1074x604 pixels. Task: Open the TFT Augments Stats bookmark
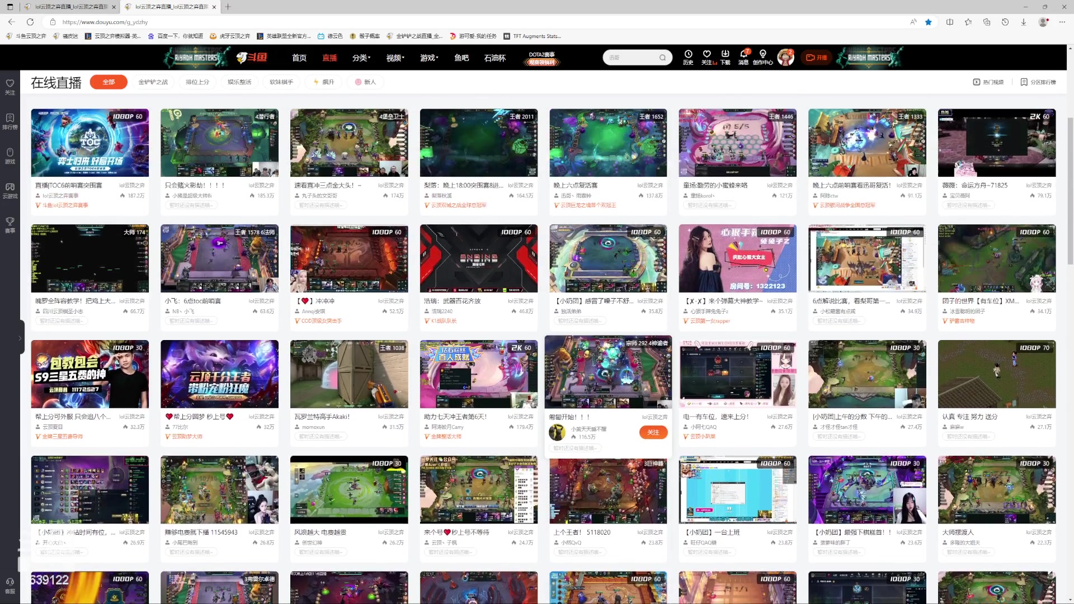(x=532, y=36)
